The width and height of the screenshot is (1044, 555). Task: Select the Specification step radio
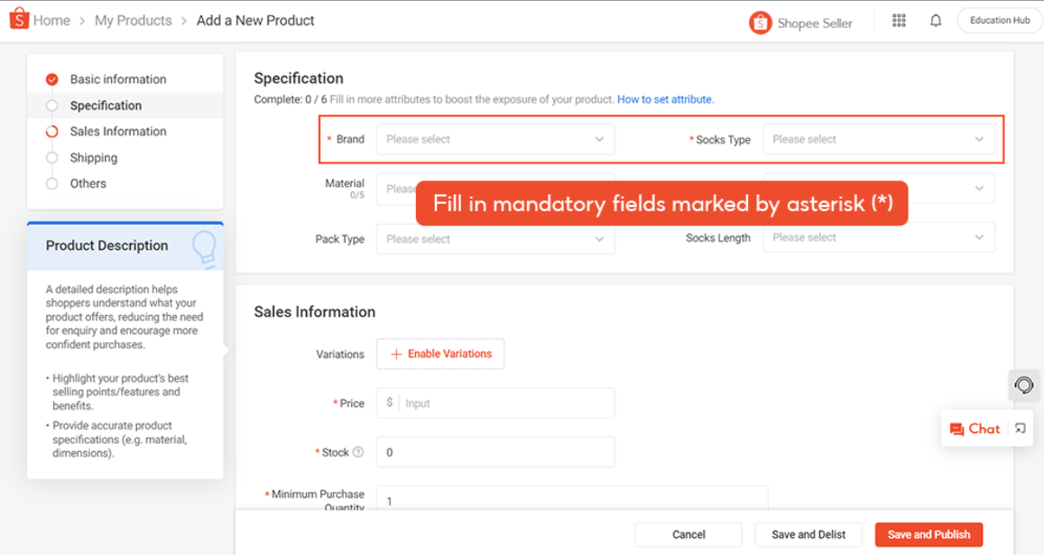[x=52, y=106]
